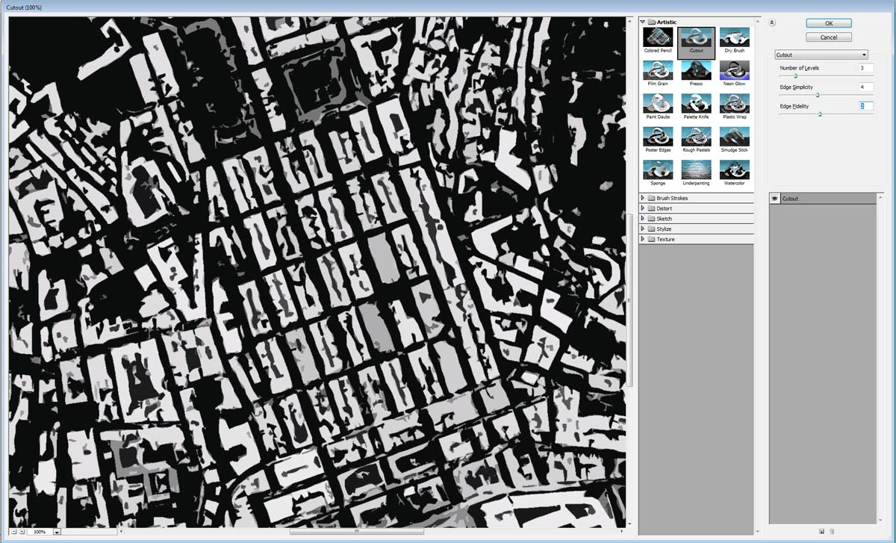The image size is (896, 543).
Task: Click the Edge Fidelity value field
Action: pos(866,107)
